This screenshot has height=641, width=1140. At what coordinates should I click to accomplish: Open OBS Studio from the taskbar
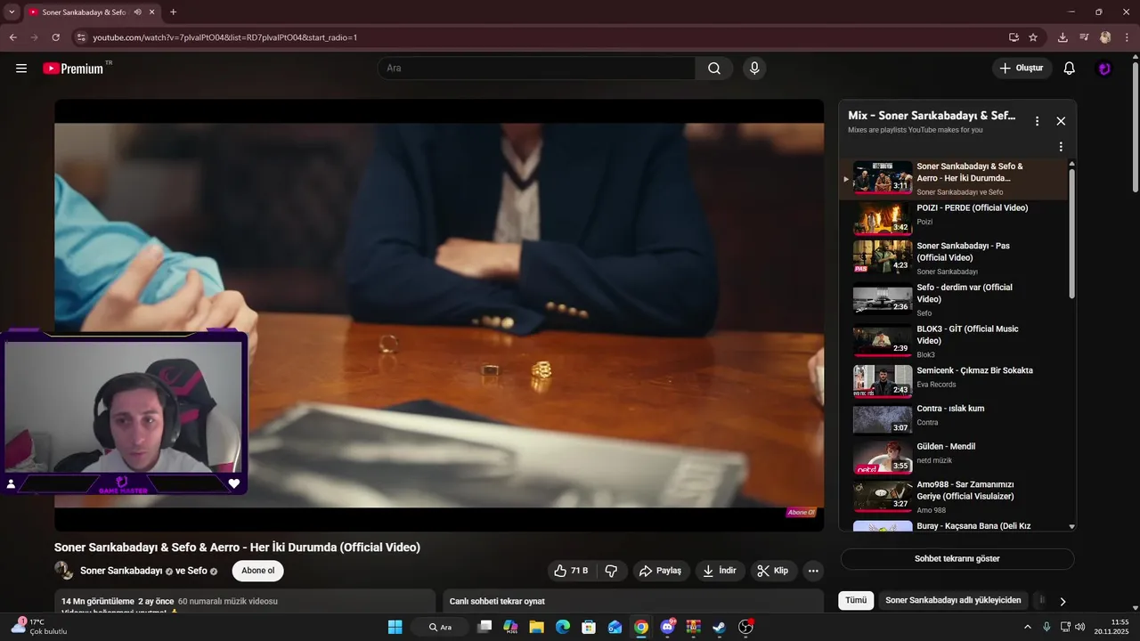coord(745,627)
